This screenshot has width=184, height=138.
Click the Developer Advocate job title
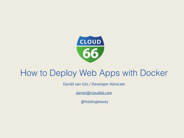click(108, 84)
